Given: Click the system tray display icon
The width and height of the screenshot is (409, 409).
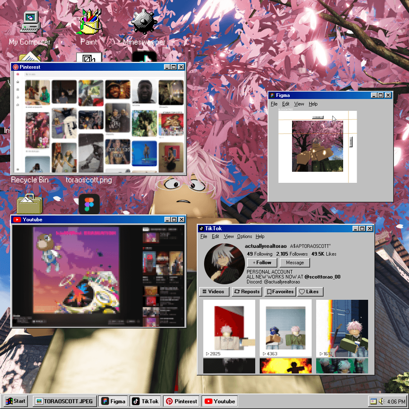Looking at the screenshot, I should click(373, 402).
